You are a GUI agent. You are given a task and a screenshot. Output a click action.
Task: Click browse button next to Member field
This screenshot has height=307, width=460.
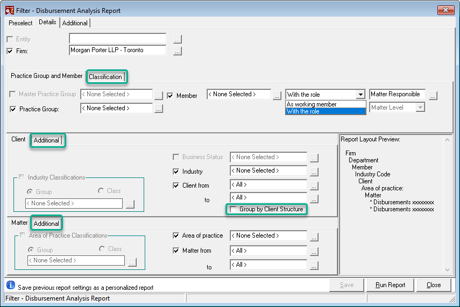point(277,95)
